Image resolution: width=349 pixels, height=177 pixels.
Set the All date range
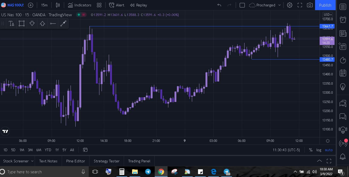(72, 150)
